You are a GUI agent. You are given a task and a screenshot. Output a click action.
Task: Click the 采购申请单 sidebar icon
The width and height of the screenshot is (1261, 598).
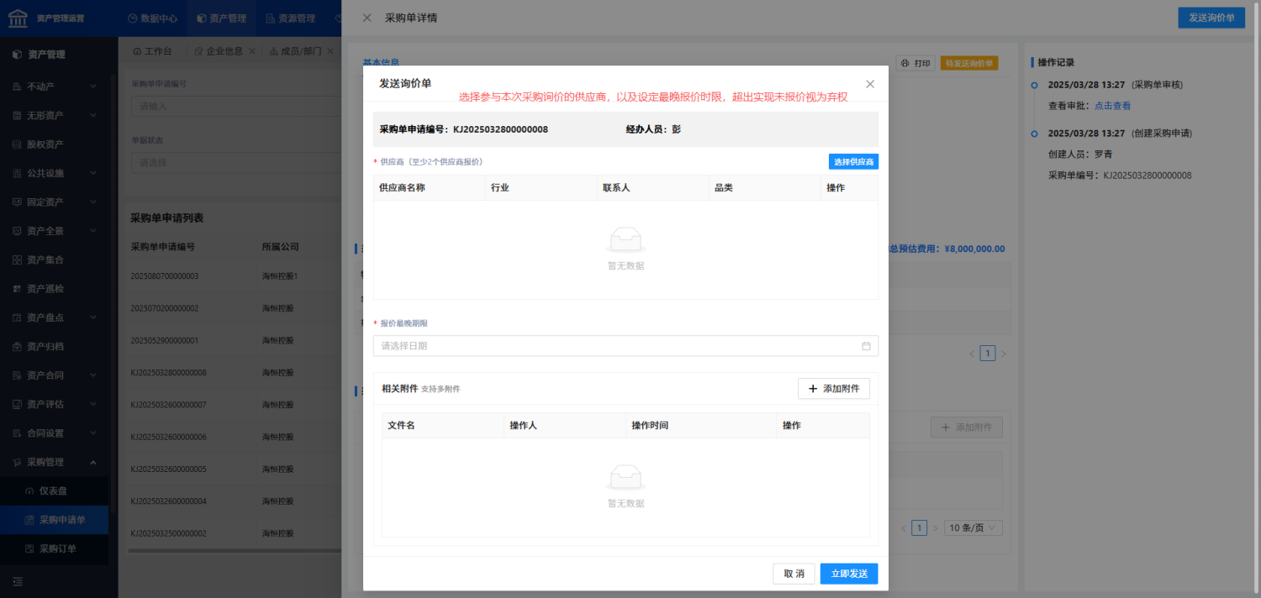(29, 520)
